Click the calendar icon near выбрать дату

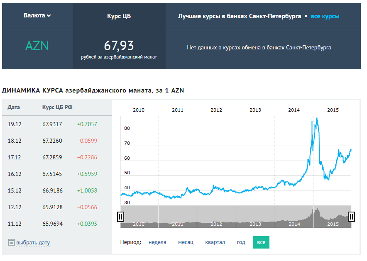[11, 242]
